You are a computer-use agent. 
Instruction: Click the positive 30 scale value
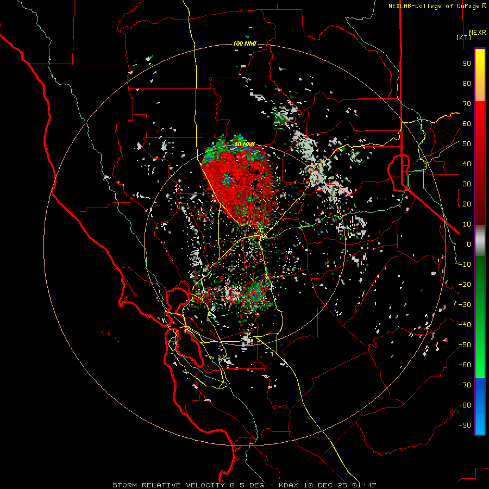click(x=467, y=184)
